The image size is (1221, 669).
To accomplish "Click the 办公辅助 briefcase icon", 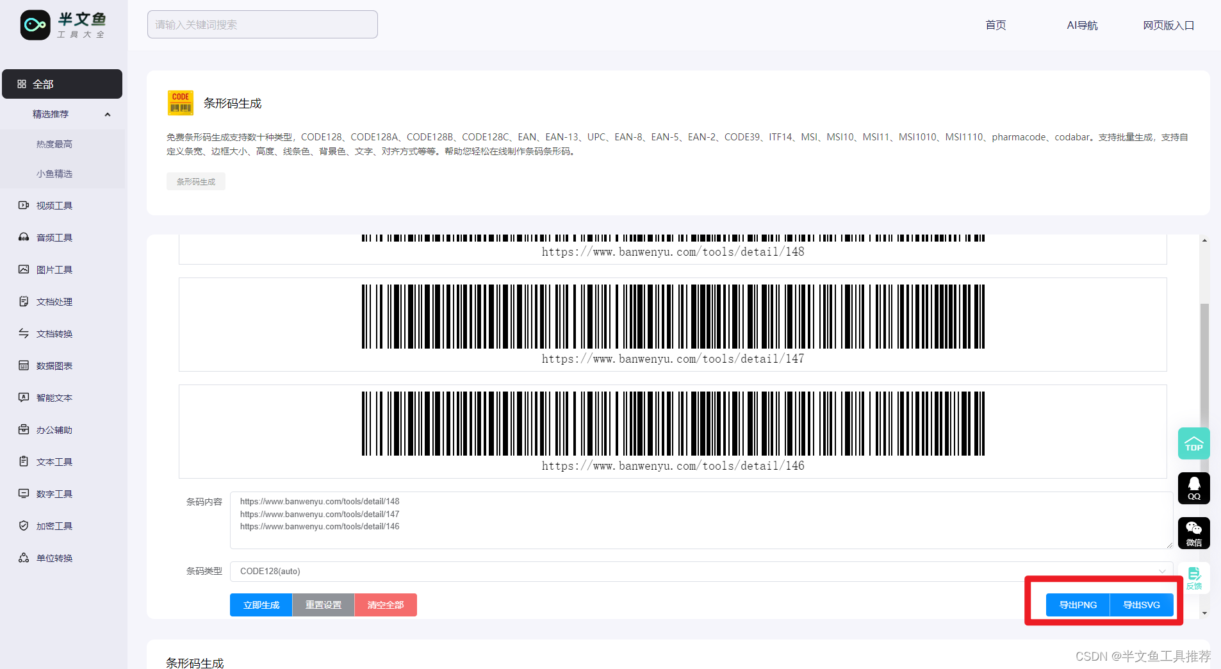I will pos(24,429).
